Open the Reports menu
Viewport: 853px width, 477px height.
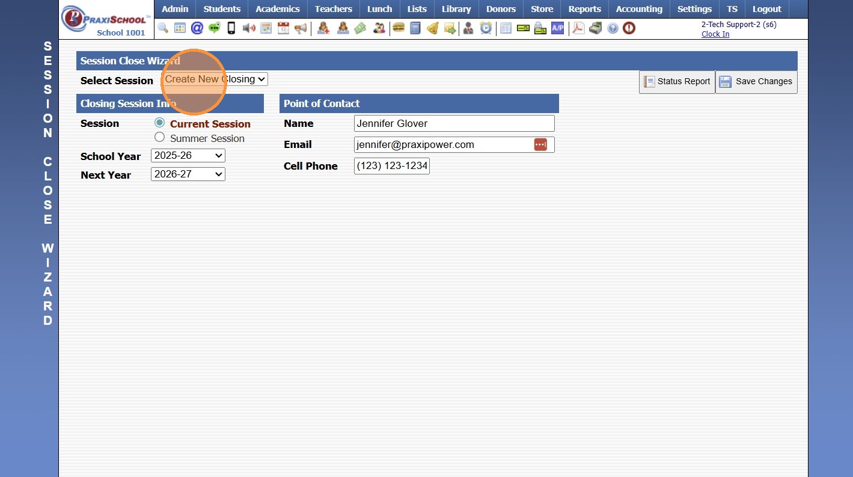pyautogui.click(x=585, y=9)
